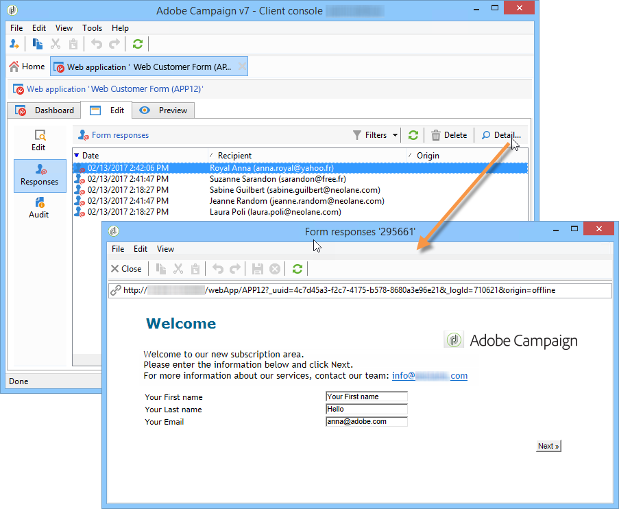Screen dimensions: 619x509
Task: Click the Copy icon in main window toolbar
Action: point(38,44)
